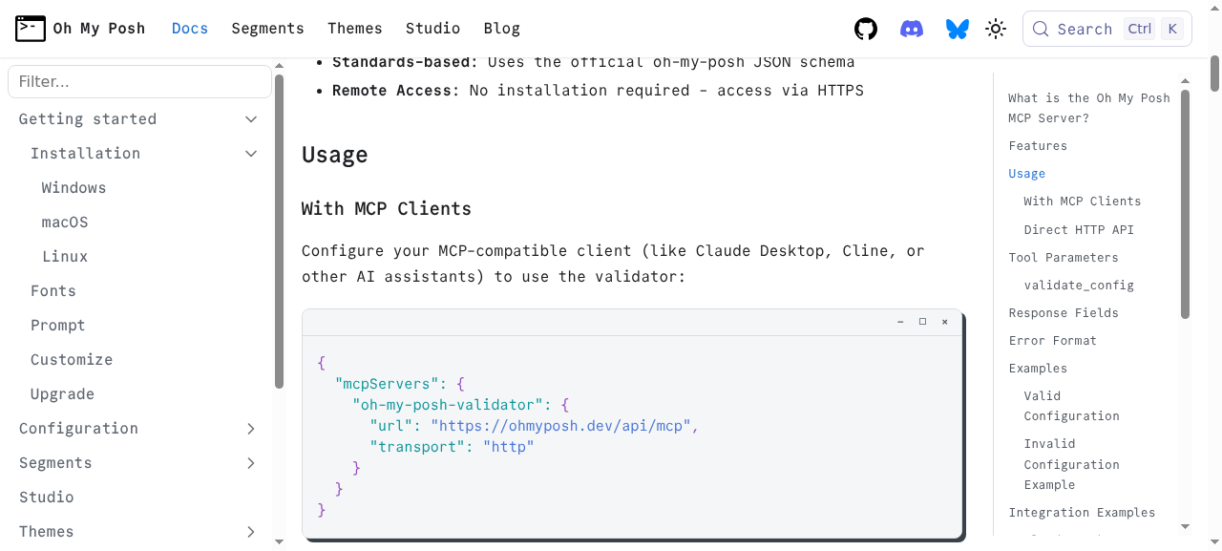The height and width of the screenshot is (551, 1222).
Task: Click the page scrollbar up arrow
Action: [1214, 7]
